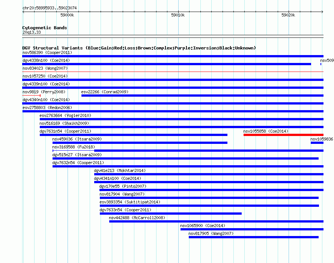
Task: Select esv2763664 (Vogler2010) label
Action: (65, 115)
